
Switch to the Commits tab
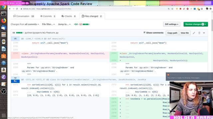pyautogui.click(x=48, y=16)
